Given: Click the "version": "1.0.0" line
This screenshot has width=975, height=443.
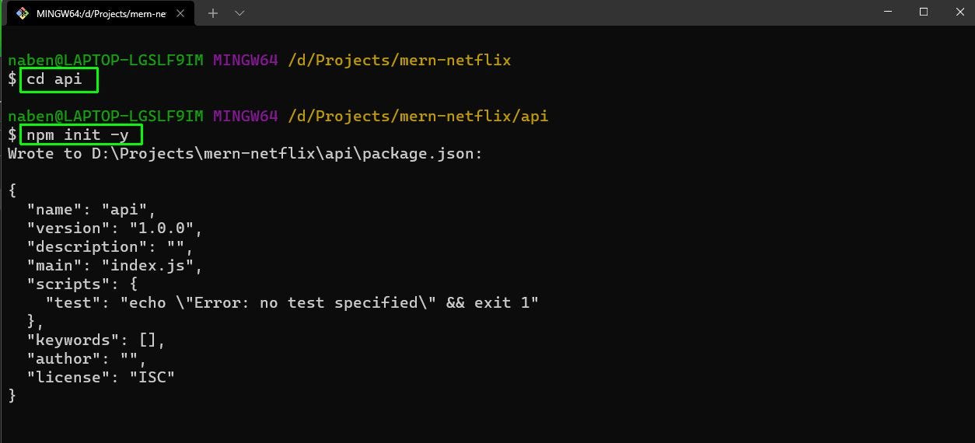Looking at the screenshot, I should pyautogui.click(x=115, y=228).
